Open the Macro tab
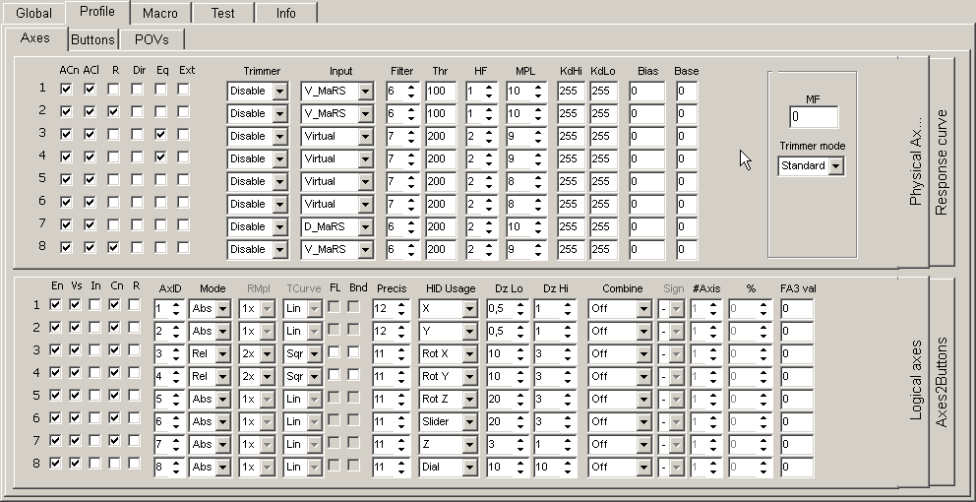The width and height of the screenshot is (976, 502). tap(160, 13)
